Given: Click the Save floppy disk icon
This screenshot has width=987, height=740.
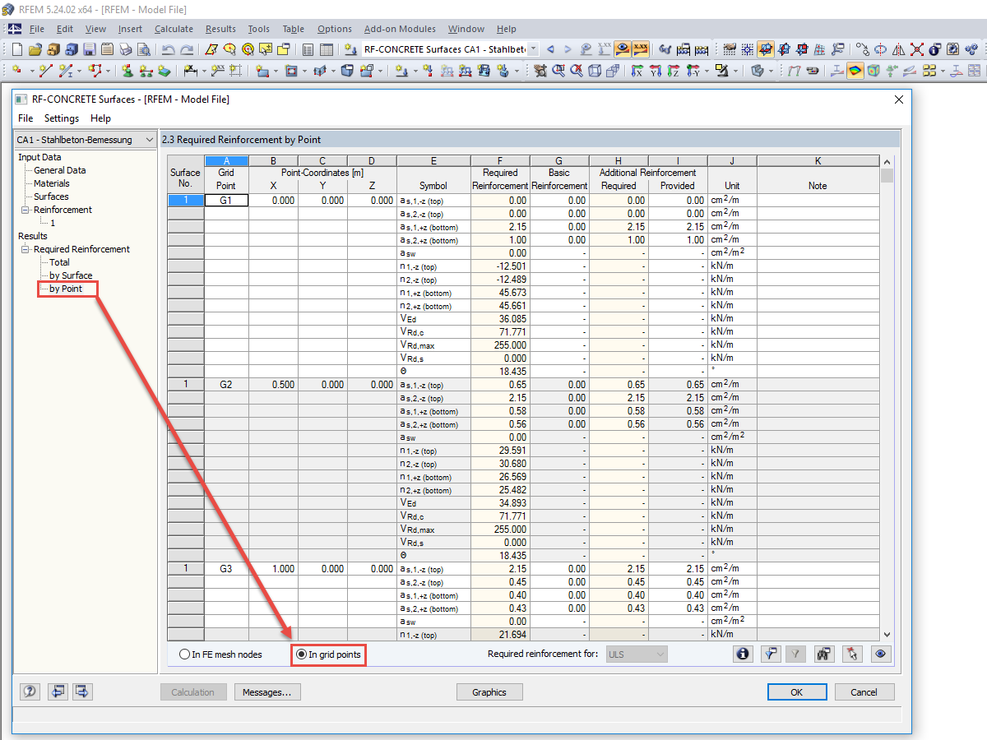Looking at the screenshot, I should [89, 49].
